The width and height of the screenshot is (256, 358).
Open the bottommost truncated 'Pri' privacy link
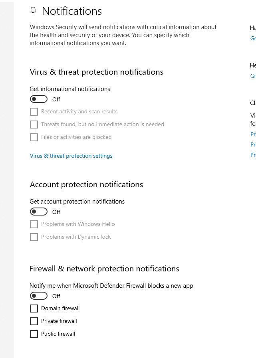click(x=253, y=155)
